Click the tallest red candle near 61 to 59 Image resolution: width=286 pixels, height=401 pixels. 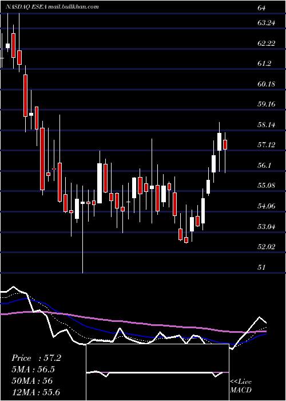click(26, 96)
